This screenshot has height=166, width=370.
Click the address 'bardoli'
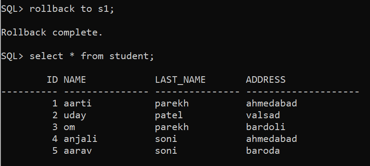266,127
